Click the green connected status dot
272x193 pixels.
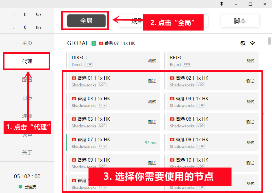[x=20, y=187]
